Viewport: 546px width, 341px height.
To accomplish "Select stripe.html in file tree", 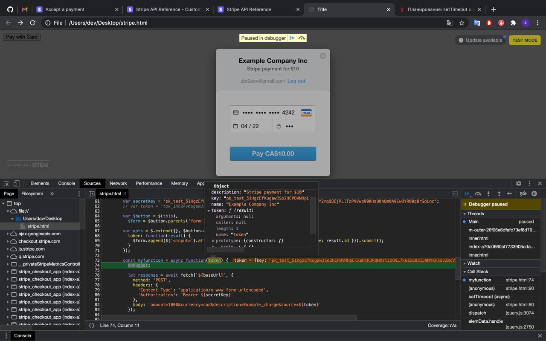I will click(38, 226).
